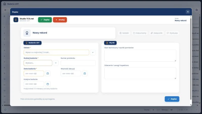Click the scroll-up arrow of dialog scrollbar
Viewport: 202px width, 114px height.
point(191,17)
